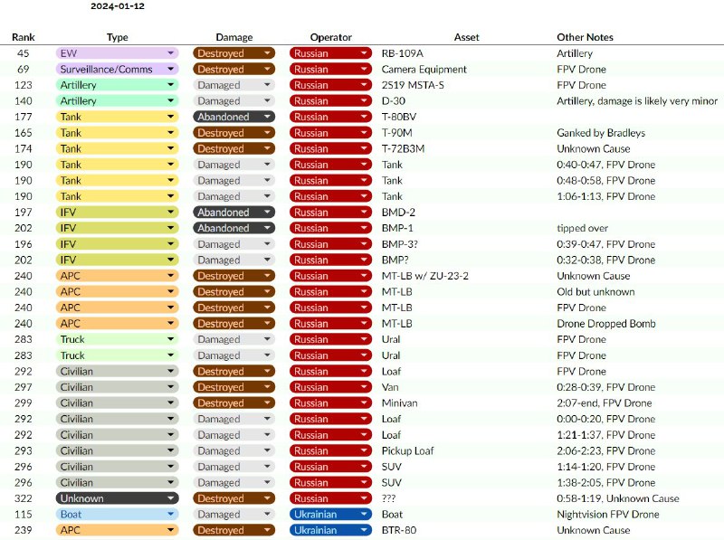Select rank cell 239
The height and width of the screenshot is (540, 724).
click(x=24, y=530)
